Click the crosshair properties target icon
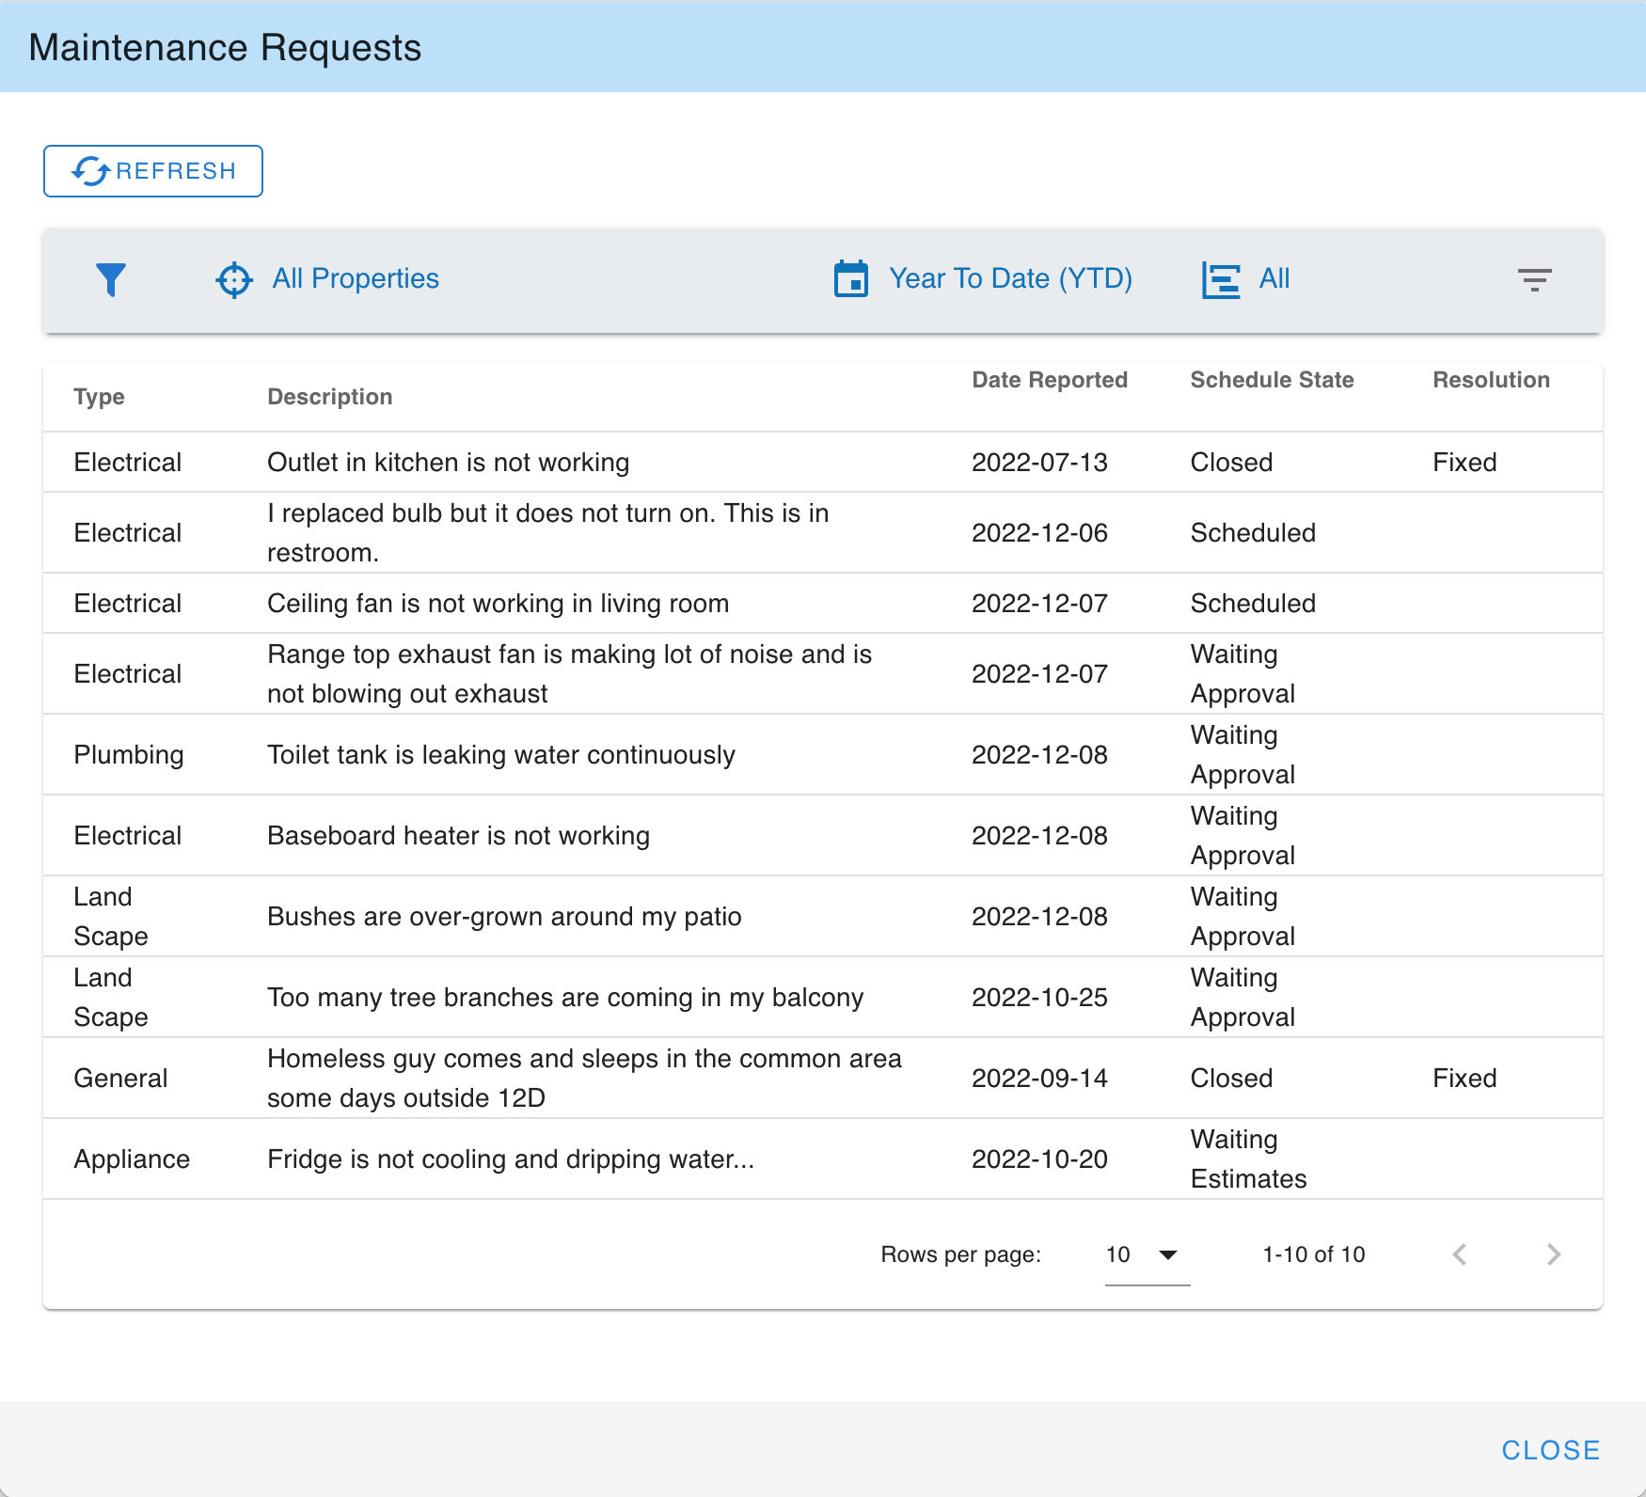Image resolution: width=1646 pixels, height=1497 pixels. (x=234, y=279)
